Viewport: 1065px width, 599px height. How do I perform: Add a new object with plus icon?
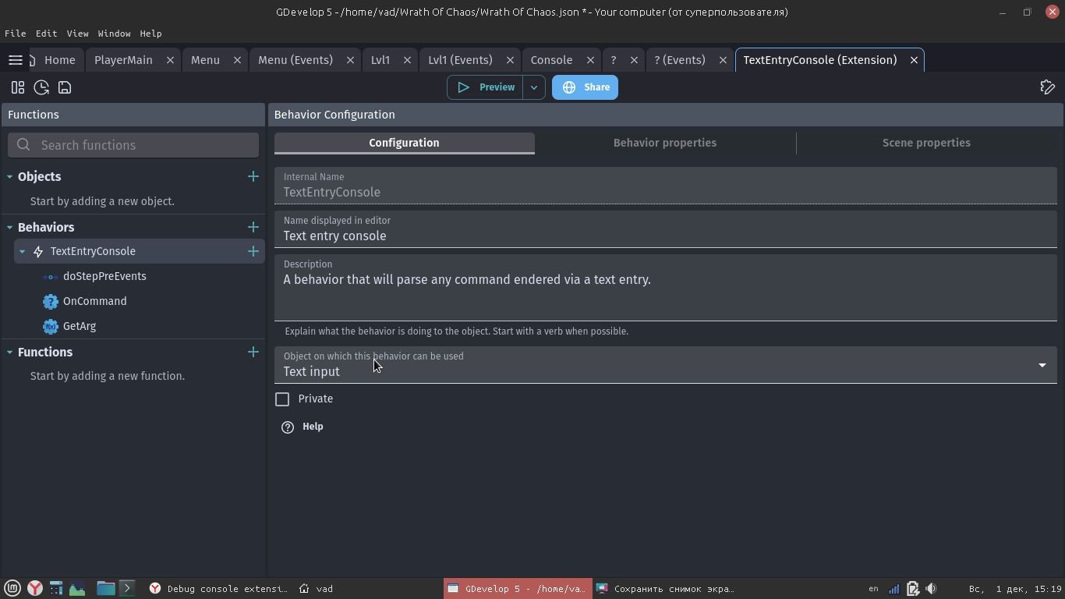(x=253, y=176)
